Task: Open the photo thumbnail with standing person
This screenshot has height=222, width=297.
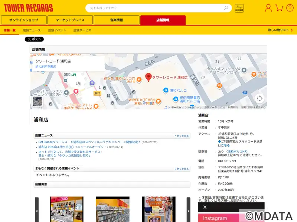Action: coord(159,209)
